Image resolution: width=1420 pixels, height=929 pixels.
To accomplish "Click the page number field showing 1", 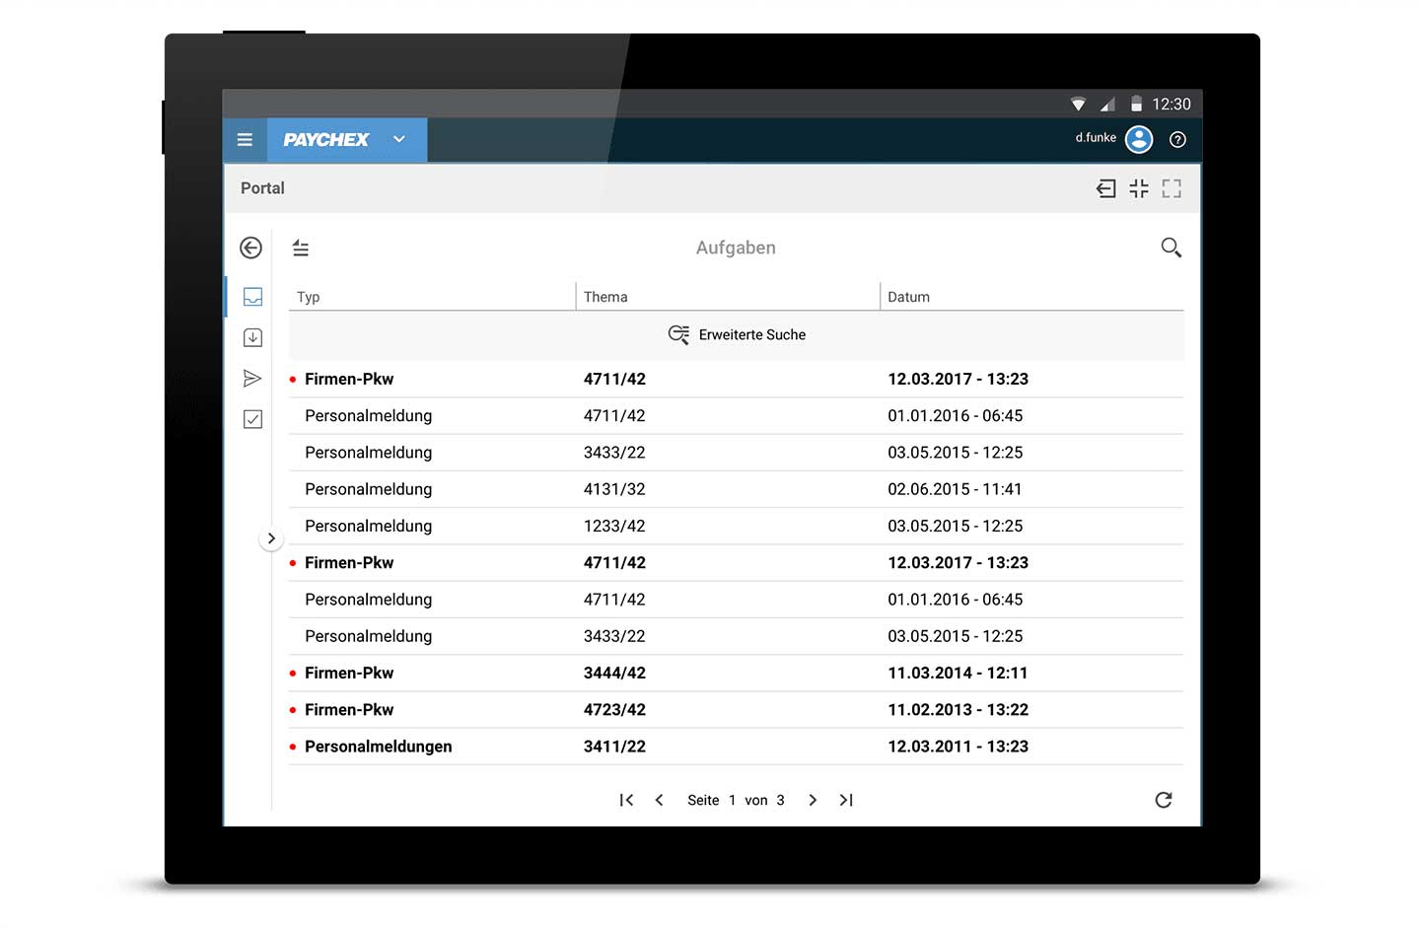I will coord(732,800).
